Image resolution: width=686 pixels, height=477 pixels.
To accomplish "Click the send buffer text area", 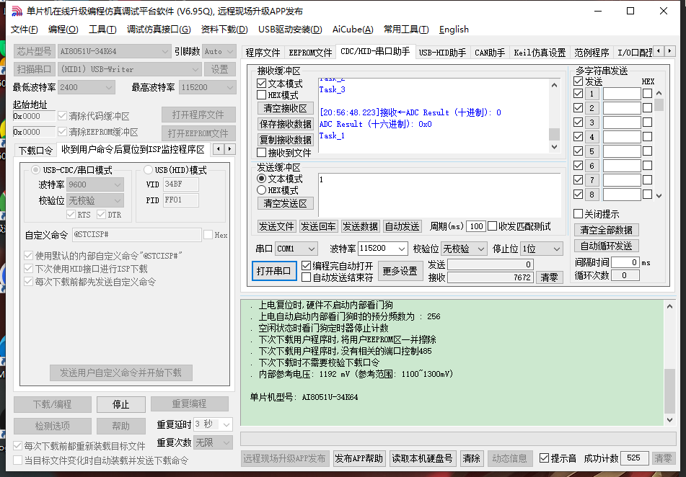I will [x=439, y=195].
